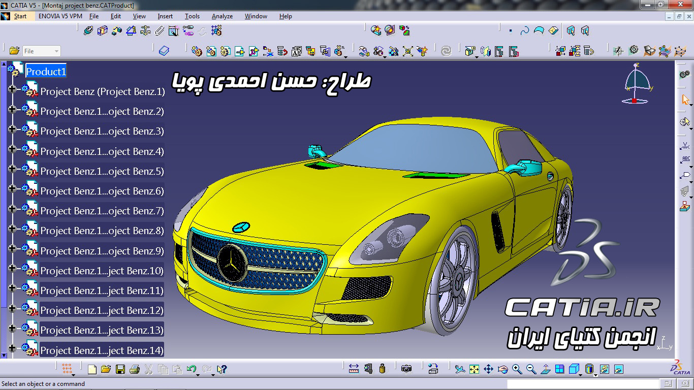
Task: Click the Zoom In magnifier
Action: pyautogui.click(x=517, y=369)
